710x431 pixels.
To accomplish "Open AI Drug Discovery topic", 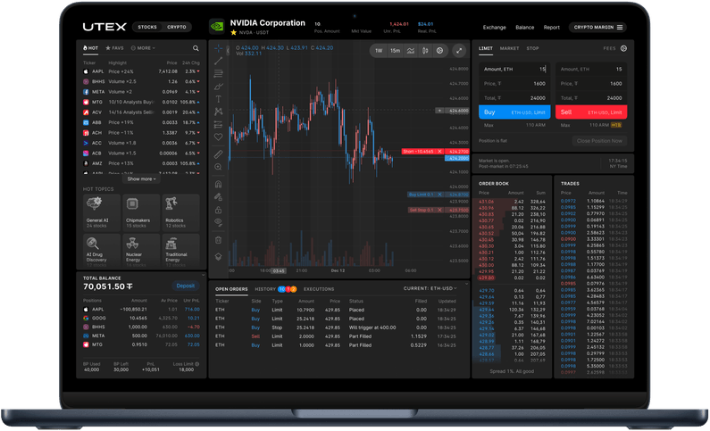I will pyautogui.click(x=102, y=250).
